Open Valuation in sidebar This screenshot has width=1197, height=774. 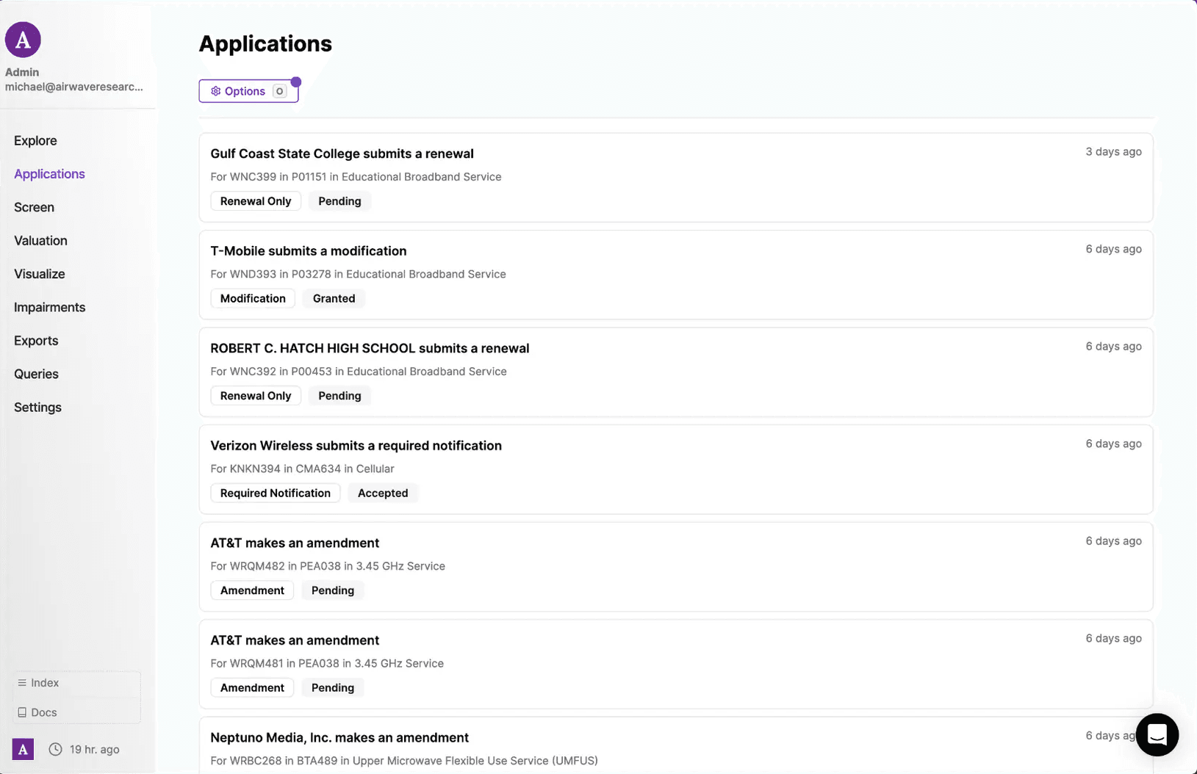[x=40, y=241]
